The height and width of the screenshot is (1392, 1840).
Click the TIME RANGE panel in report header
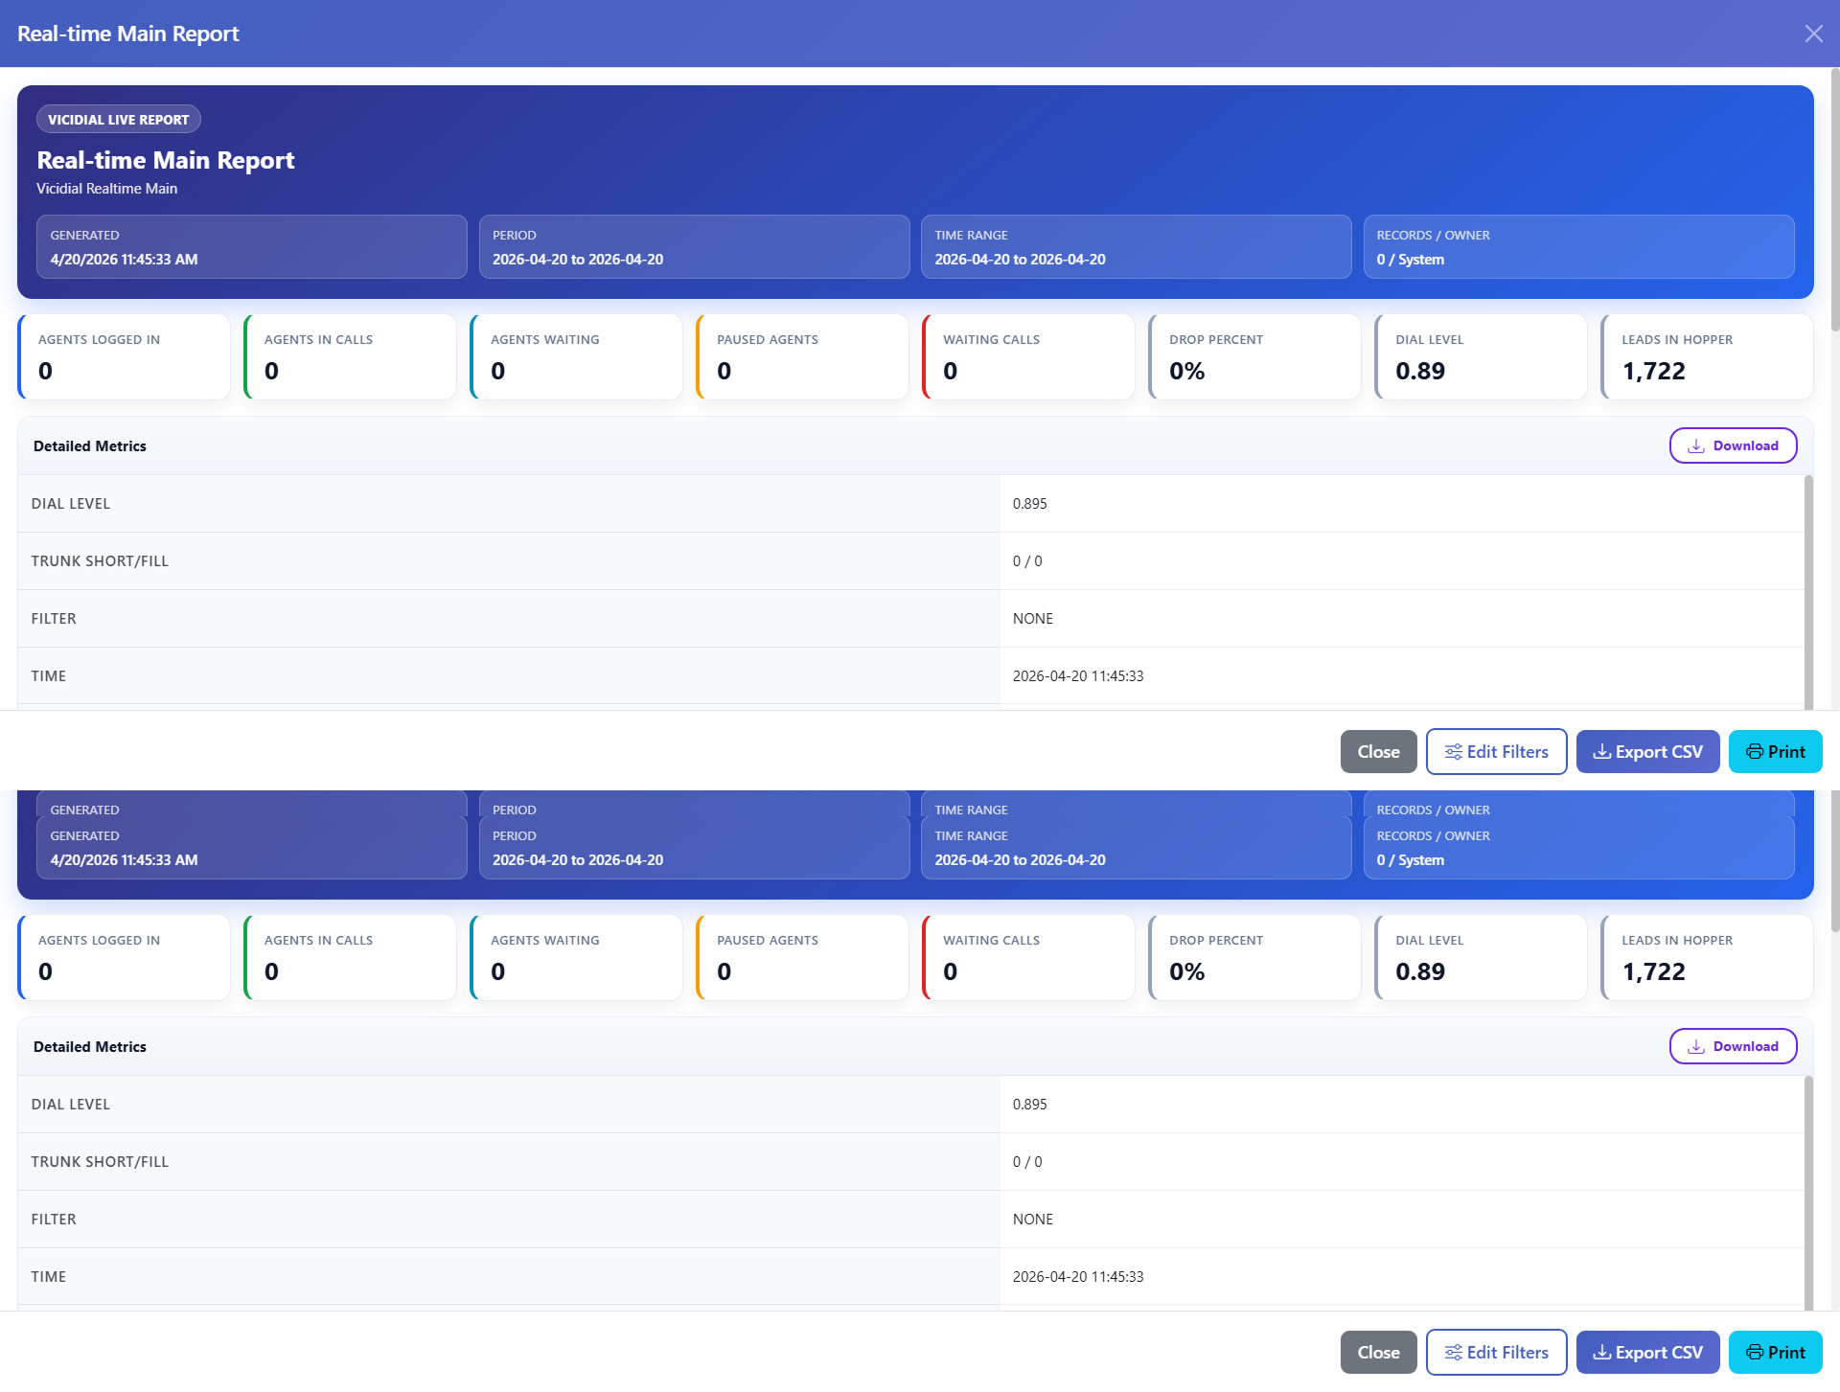click(1137, 247)
